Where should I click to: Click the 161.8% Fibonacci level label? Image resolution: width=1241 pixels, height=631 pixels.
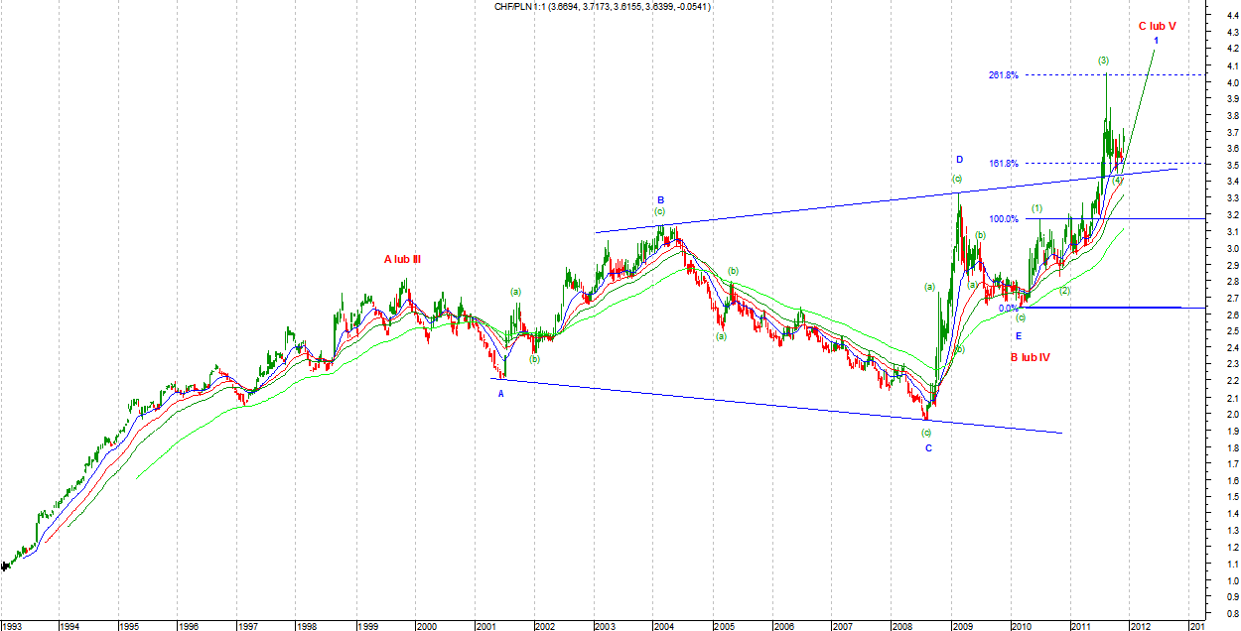[1003, 164]
